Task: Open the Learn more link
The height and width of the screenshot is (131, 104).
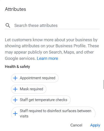Action: (47, 58)
